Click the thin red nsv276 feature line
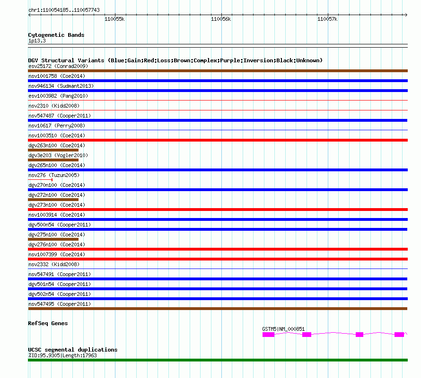Screen dimensions: 421x378 pos(40,180)
